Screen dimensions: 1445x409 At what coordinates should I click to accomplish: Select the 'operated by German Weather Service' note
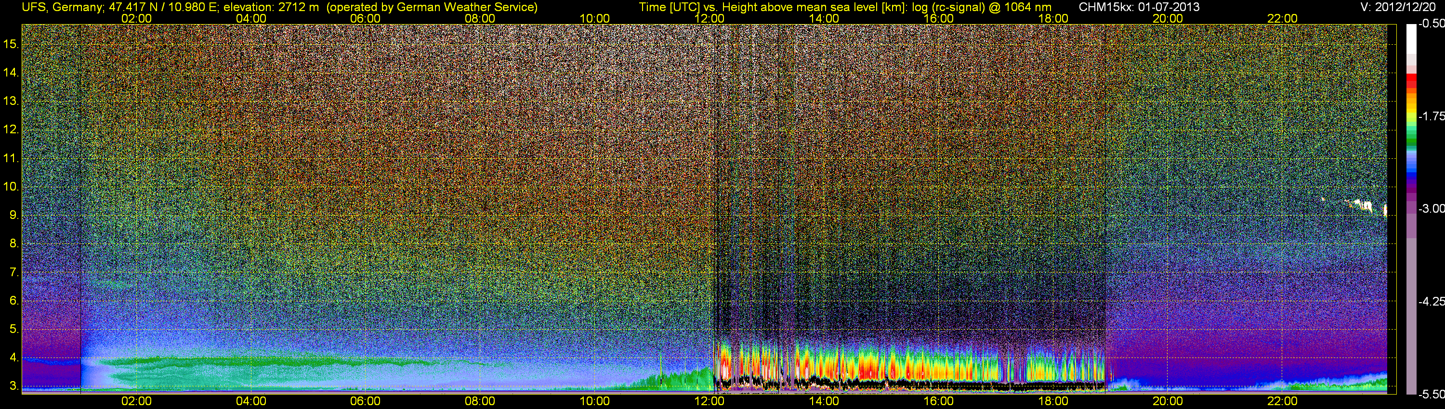tap(432, 7)
